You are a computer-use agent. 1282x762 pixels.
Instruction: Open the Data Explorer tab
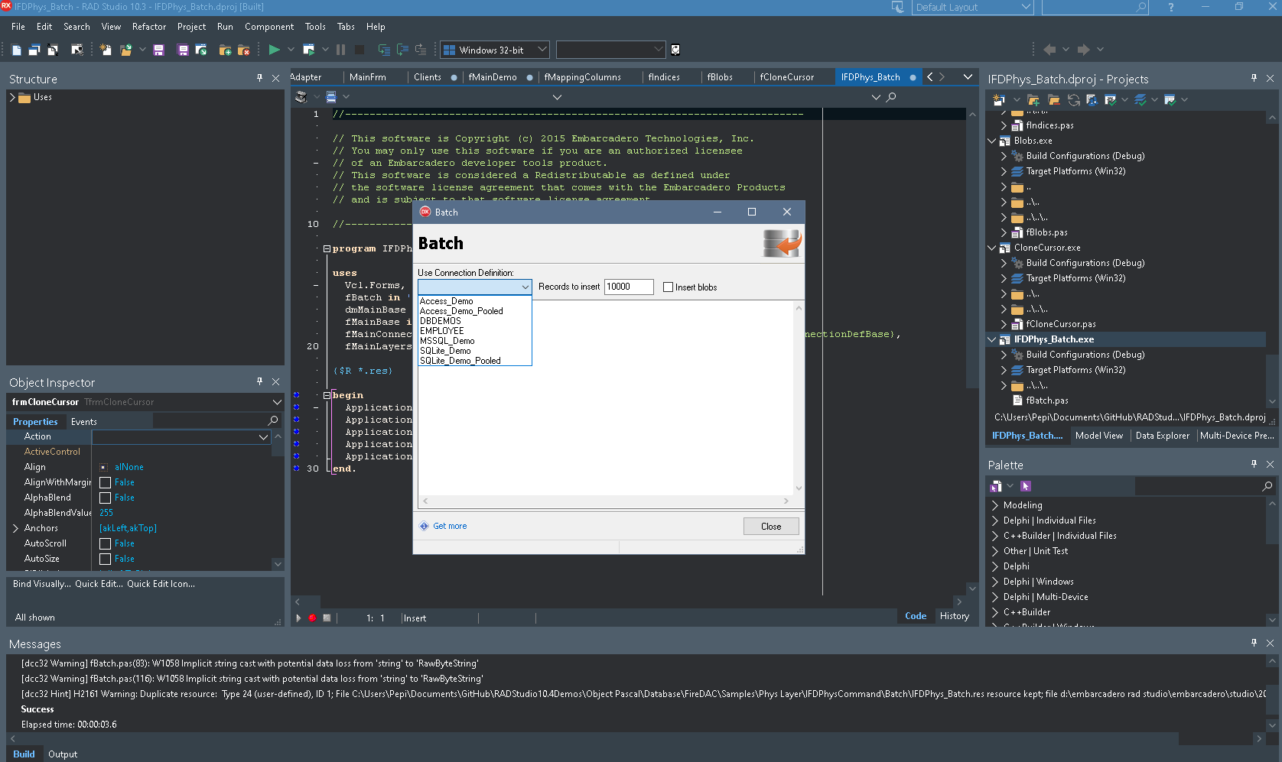[1163, 436]
